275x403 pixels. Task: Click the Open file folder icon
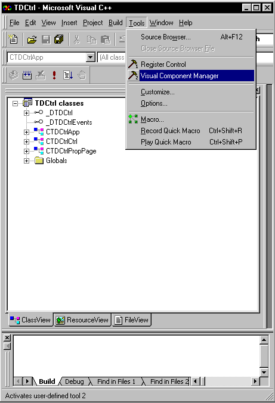32,39
